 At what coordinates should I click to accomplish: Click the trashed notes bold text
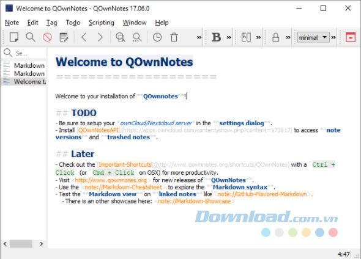(x=128, y=137)
